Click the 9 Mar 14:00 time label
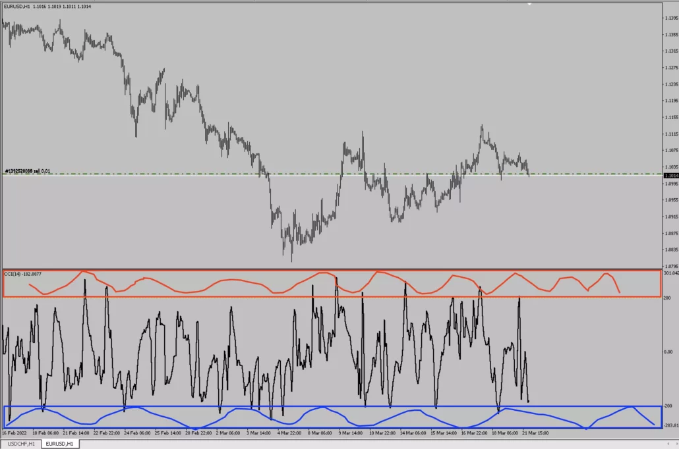 349,433
